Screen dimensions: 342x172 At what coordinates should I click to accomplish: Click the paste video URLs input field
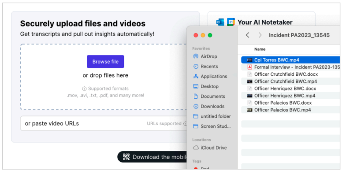point(104,123)
